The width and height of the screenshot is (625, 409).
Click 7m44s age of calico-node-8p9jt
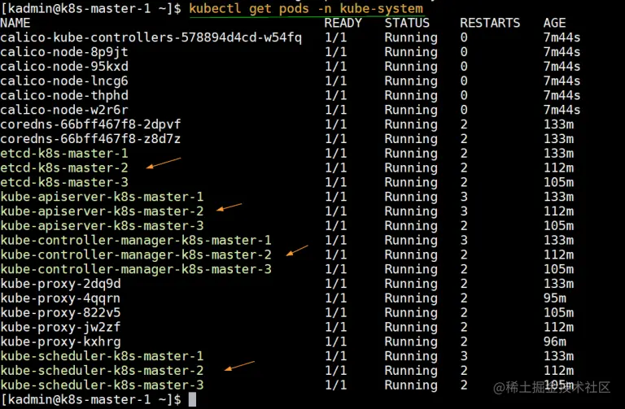click(x=562, y=52)
